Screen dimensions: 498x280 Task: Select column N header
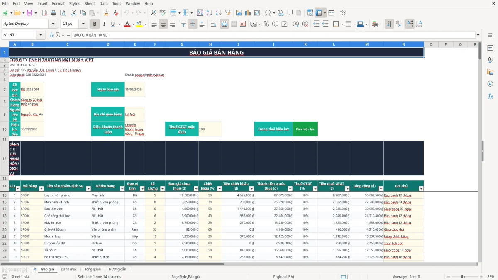click(403, 44)
